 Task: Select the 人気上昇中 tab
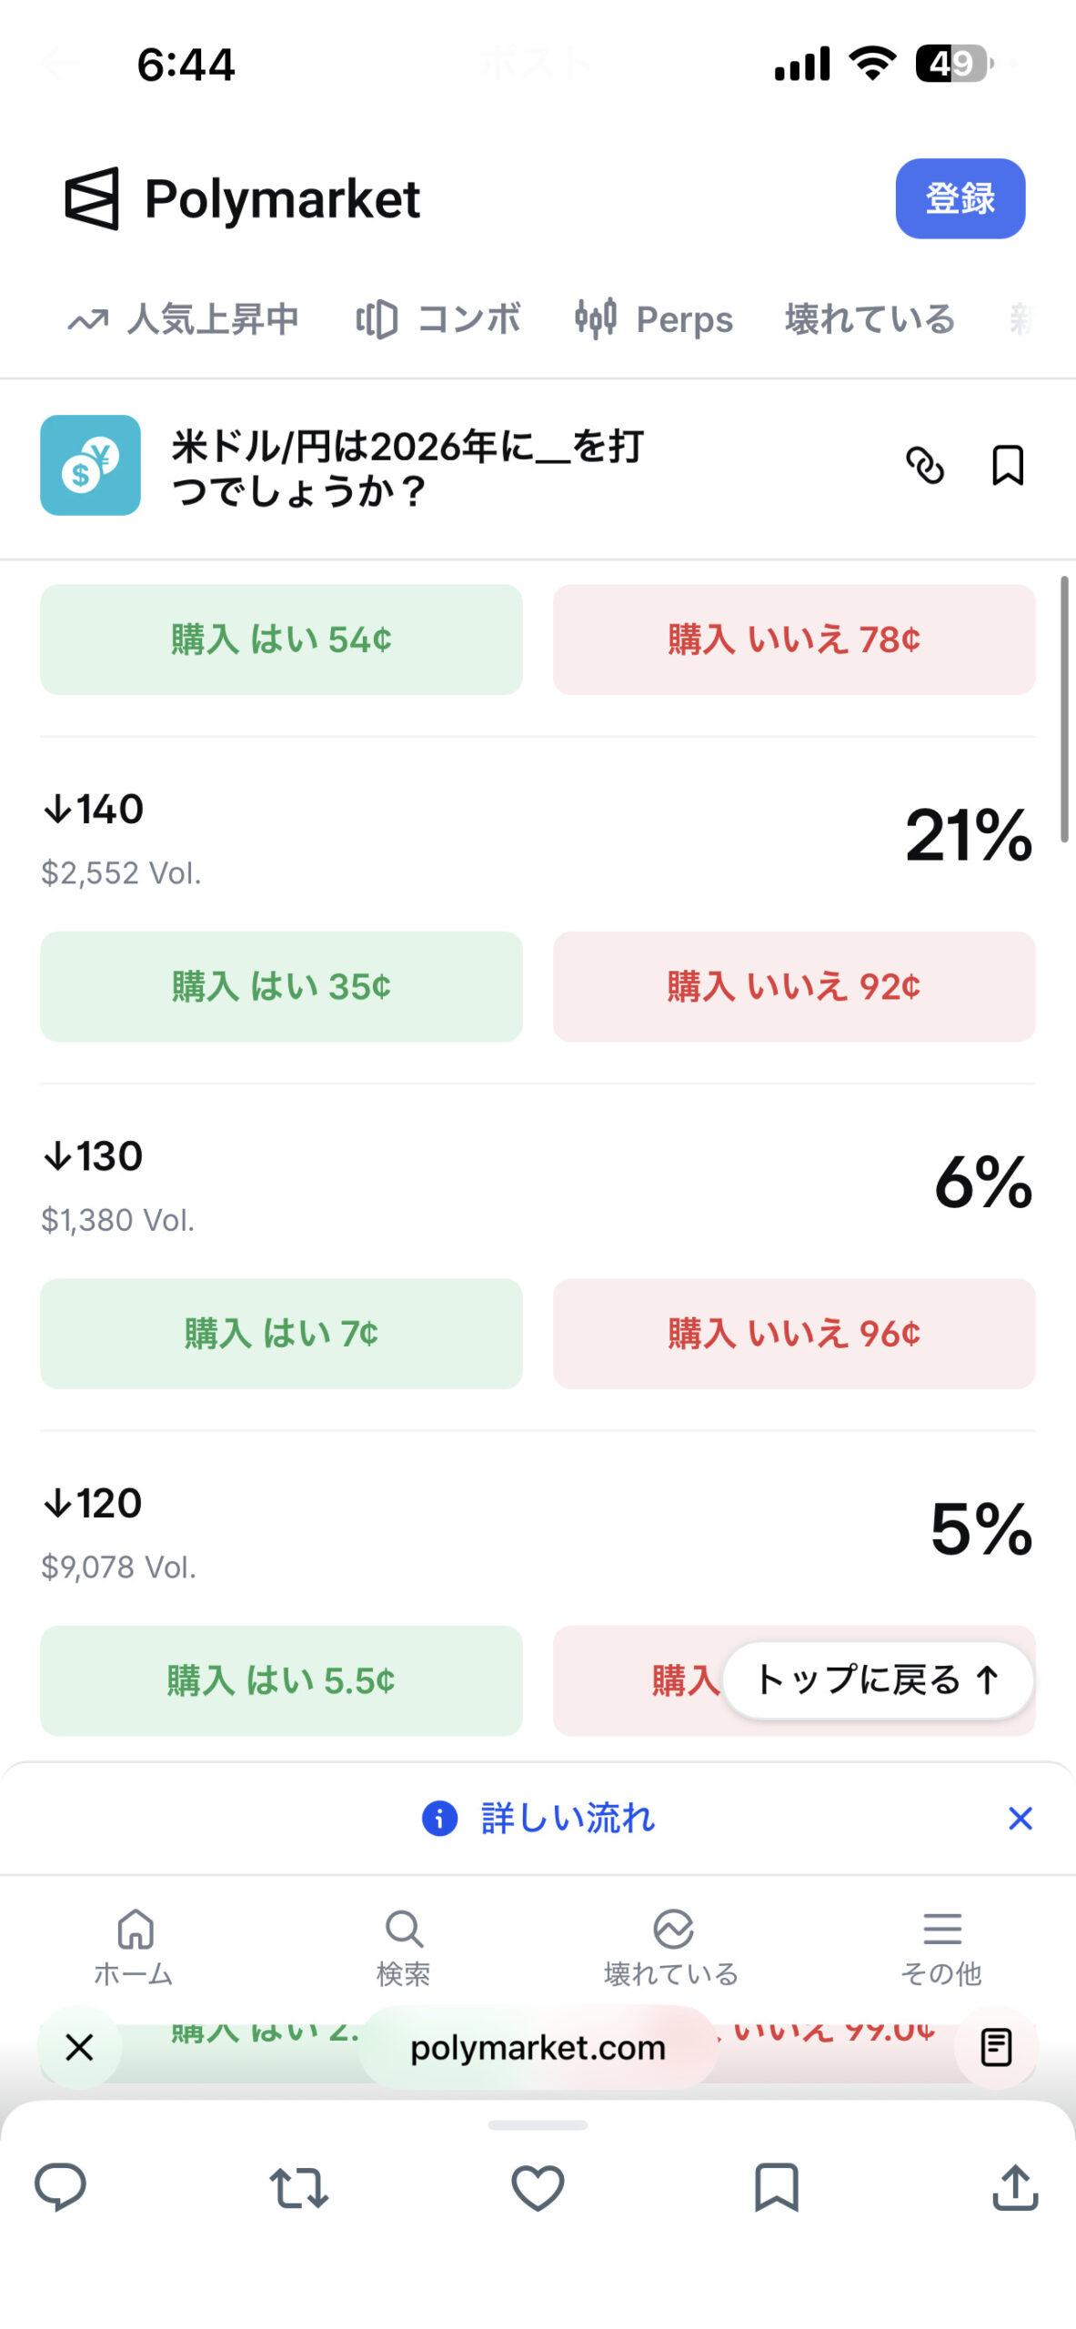point(183,319)
